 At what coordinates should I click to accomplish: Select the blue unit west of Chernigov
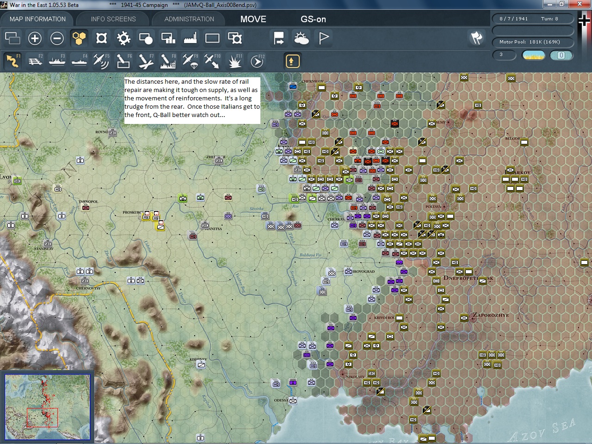click(x=293, y=86)
